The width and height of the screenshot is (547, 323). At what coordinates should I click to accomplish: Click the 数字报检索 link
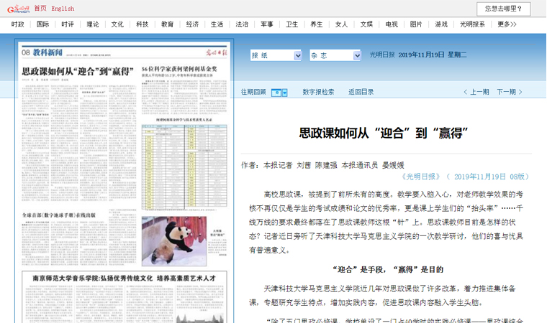318,92
